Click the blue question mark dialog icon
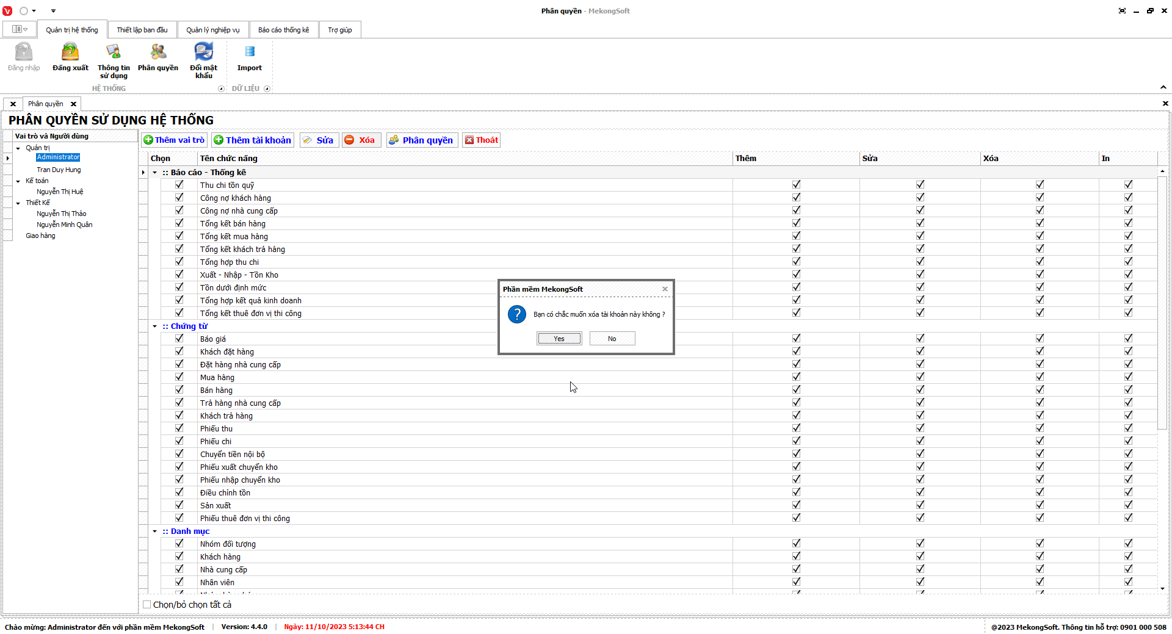 517,314
